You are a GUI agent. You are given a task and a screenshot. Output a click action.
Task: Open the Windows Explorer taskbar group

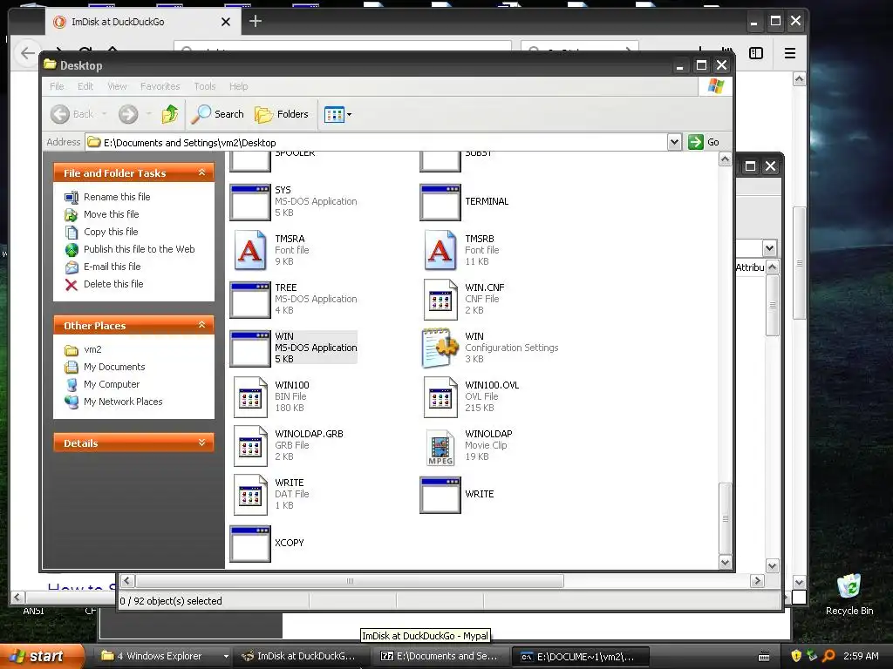163,657
